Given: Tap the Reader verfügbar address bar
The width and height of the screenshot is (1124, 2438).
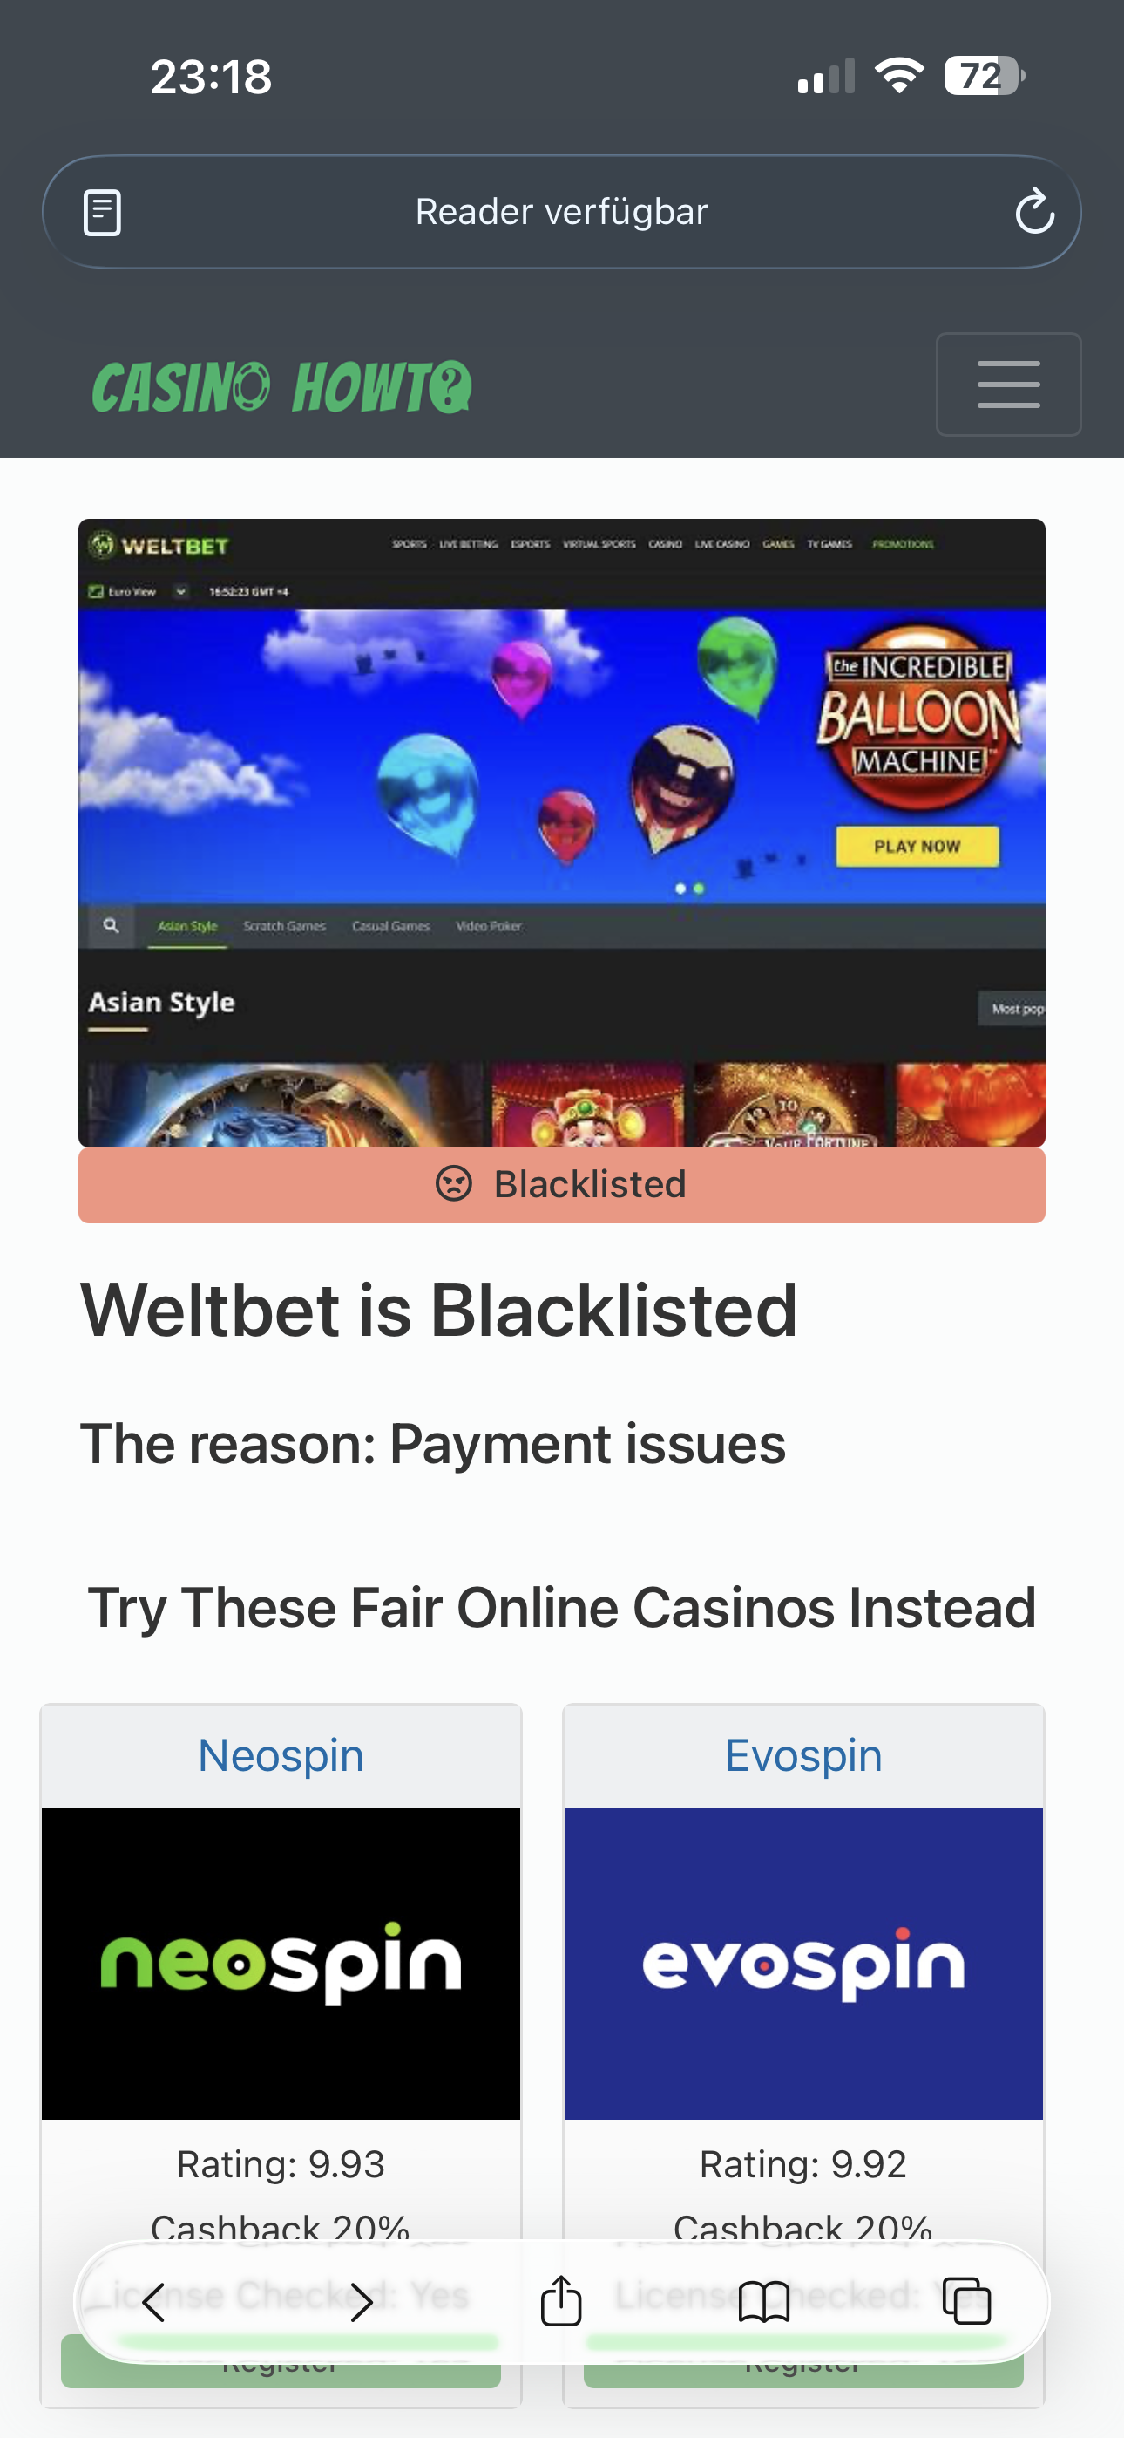Looking at the screenshot, I should 562,212.
